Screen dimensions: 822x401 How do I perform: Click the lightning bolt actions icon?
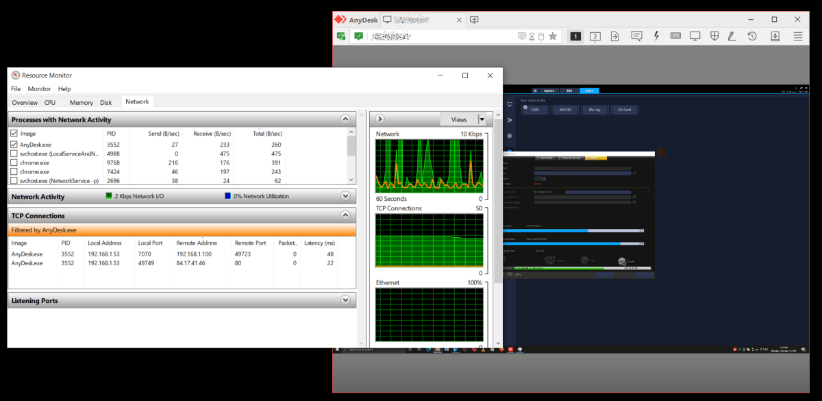pos(656,36)
